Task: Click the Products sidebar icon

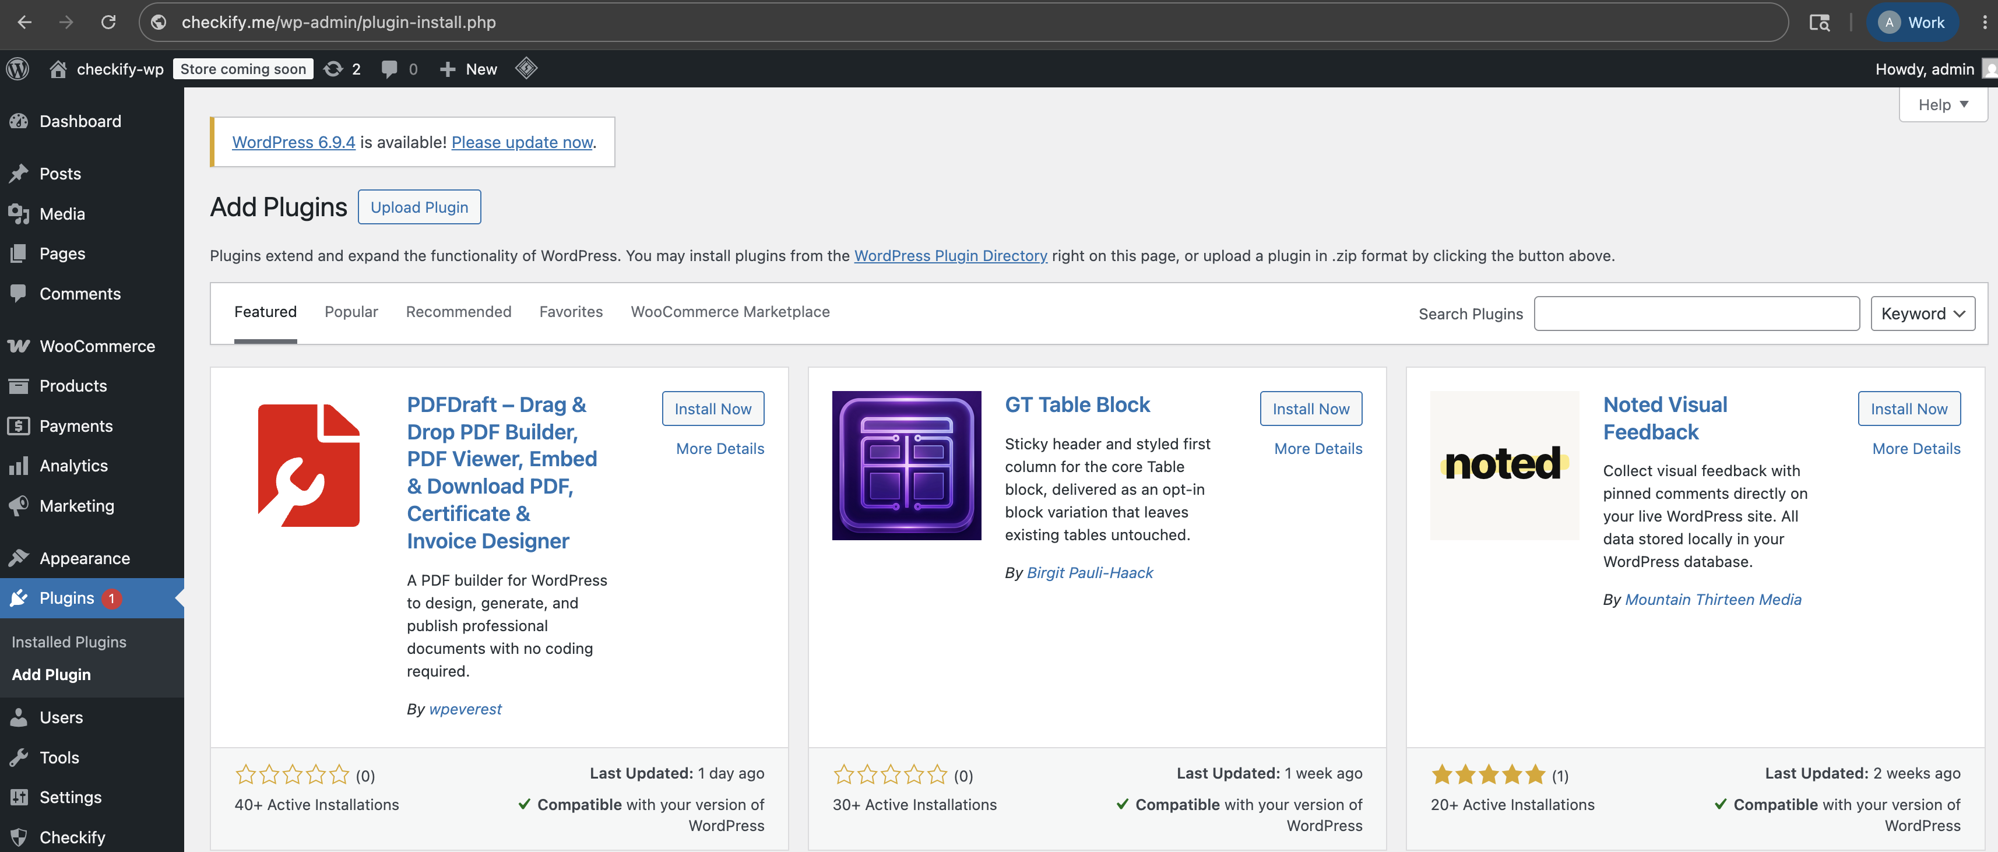Action: coord(19,385)
